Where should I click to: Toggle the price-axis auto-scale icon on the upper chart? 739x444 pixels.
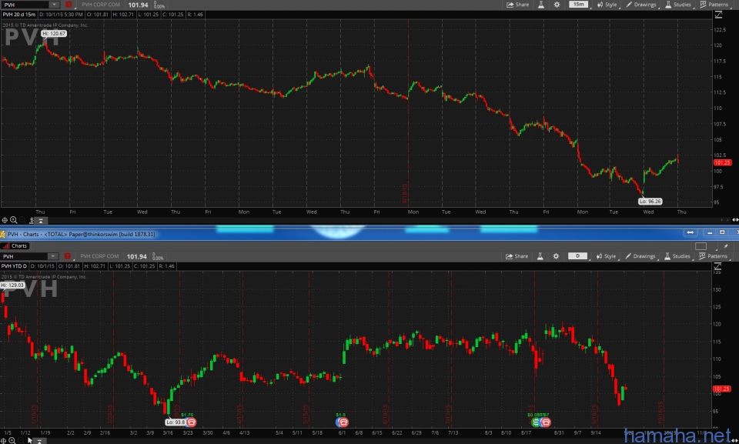[718, 15]
